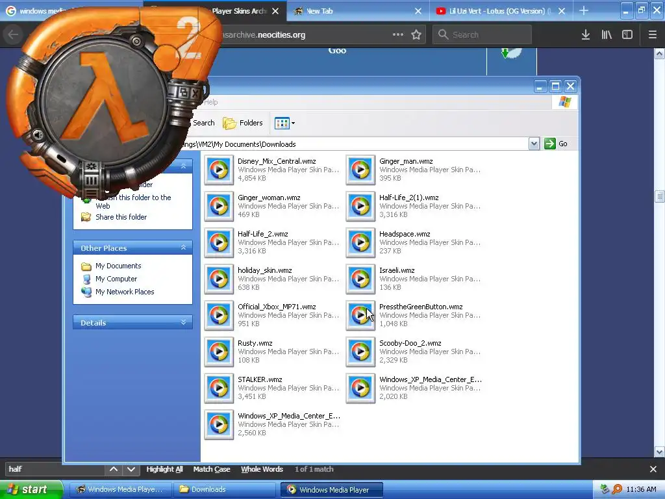Open Firefox downloads arrow icon
The image size is (665, 499).
coord(586,35)
